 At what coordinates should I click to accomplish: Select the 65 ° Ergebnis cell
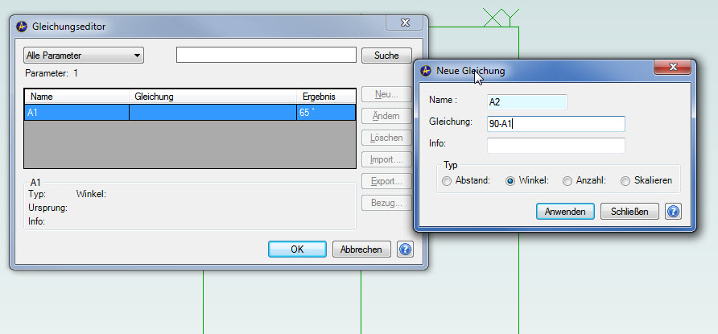coord(326,113)
